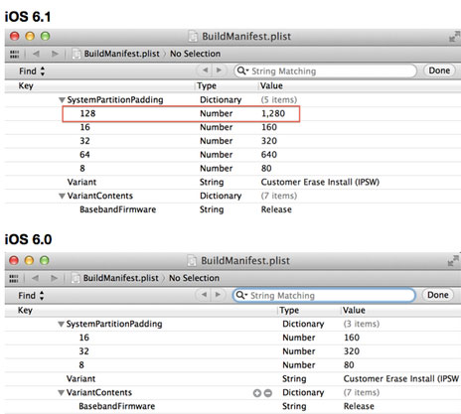The image size is (461, 414).
Task: Click value 320 in iOS 6.0 window
Action: coord(352,351)
